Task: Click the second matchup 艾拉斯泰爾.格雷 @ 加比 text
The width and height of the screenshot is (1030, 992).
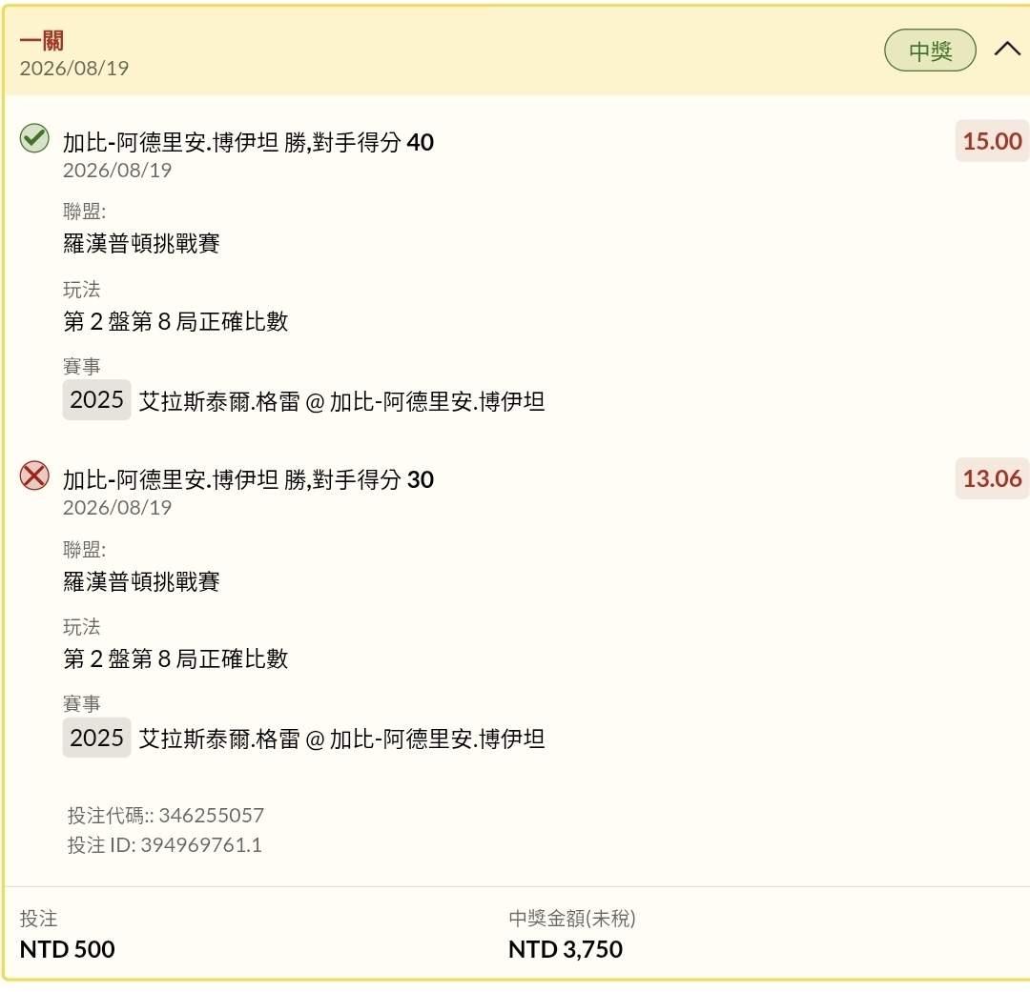Action: [x=341, y=739]
